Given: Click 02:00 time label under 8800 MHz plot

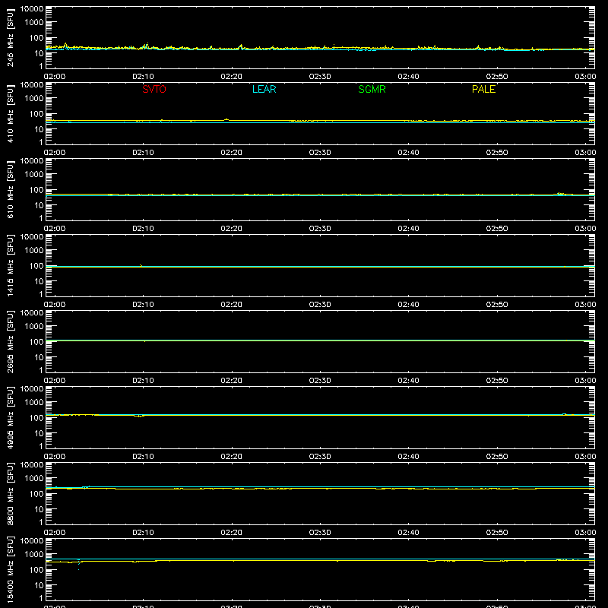Looking at the screenshot, I should (x=55, y=533).
